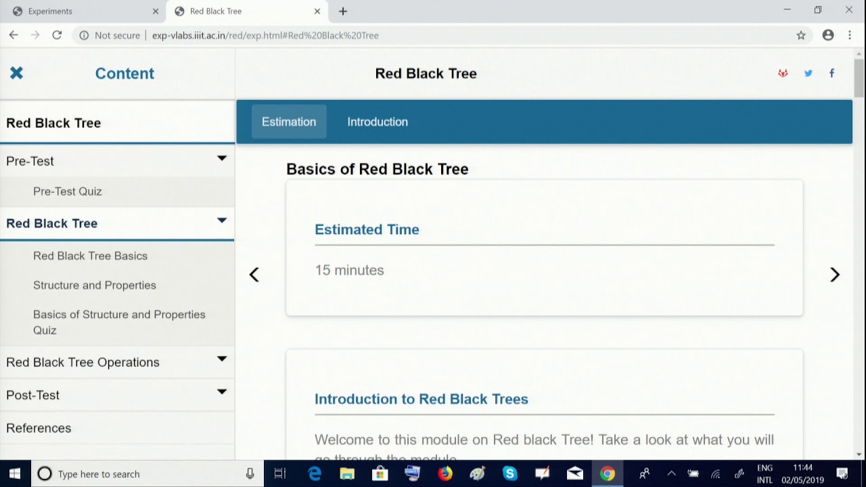Bookmark this page with the star icon
Viewport: 866px width, 487px height.
(x=801, y=35)
